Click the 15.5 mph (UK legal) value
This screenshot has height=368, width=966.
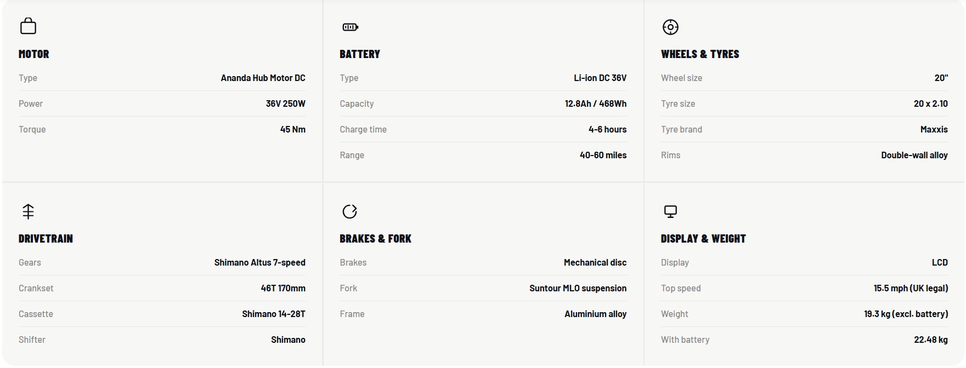(911, 288)
